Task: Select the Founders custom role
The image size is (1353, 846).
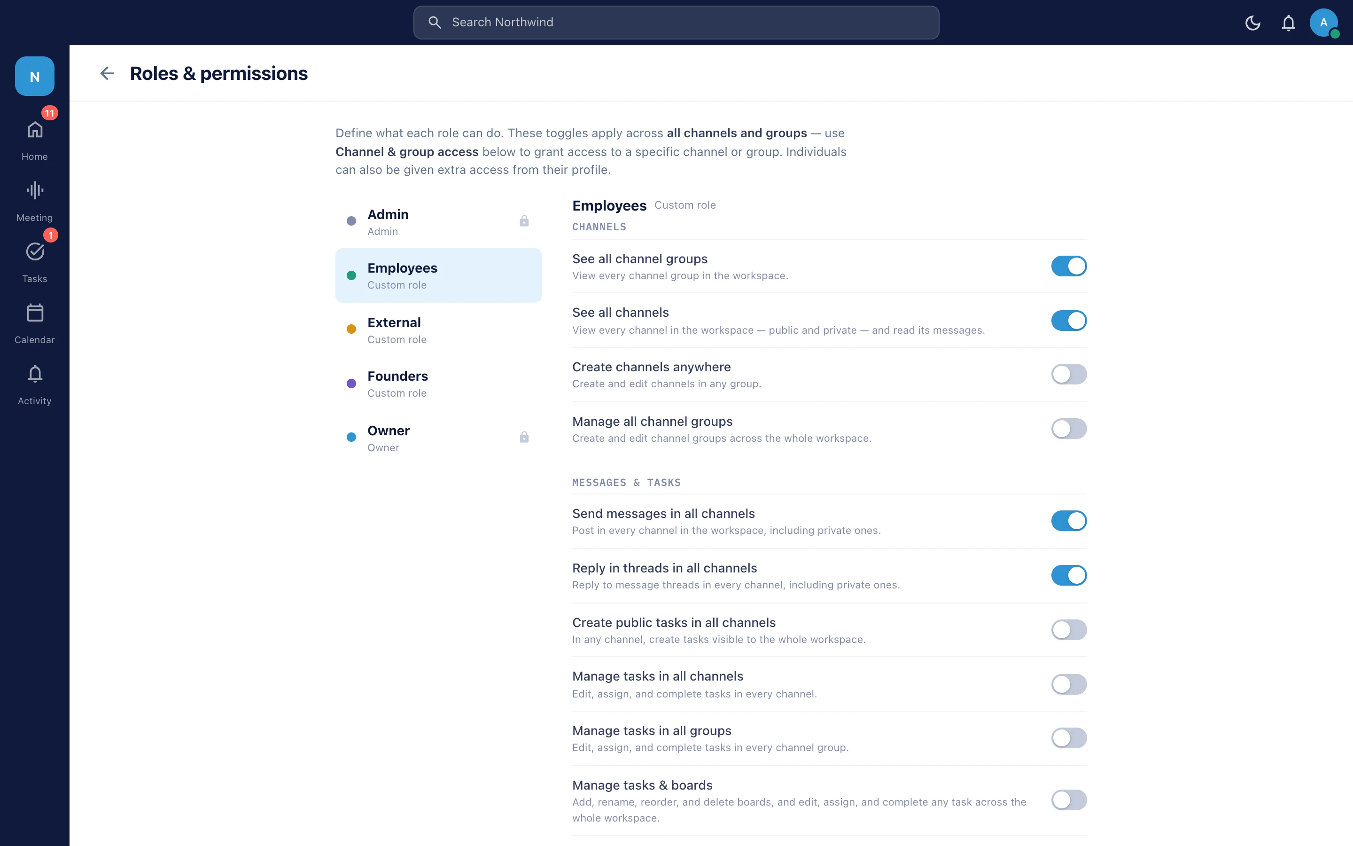Action: point(438,384)
